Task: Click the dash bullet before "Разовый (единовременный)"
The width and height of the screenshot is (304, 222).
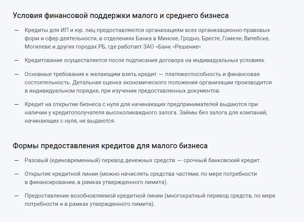Action: click(x=16, y=160)
